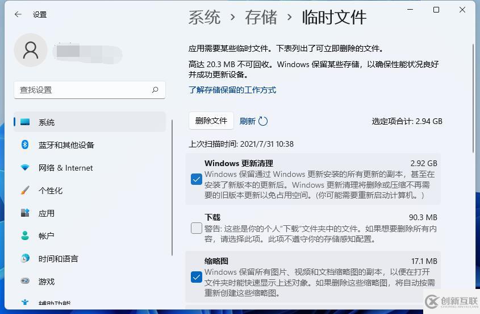Click the Apps icon in sidebar

point(25,213)
